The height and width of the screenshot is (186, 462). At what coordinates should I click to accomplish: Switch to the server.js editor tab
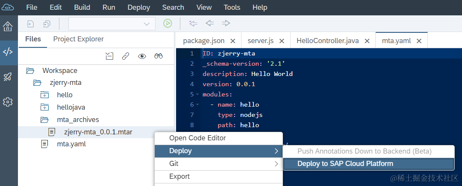(261, 41)
